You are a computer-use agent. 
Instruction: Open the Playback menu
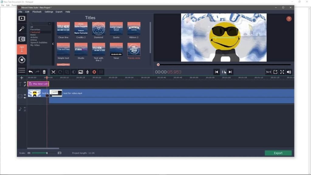(x=37, y=12)
